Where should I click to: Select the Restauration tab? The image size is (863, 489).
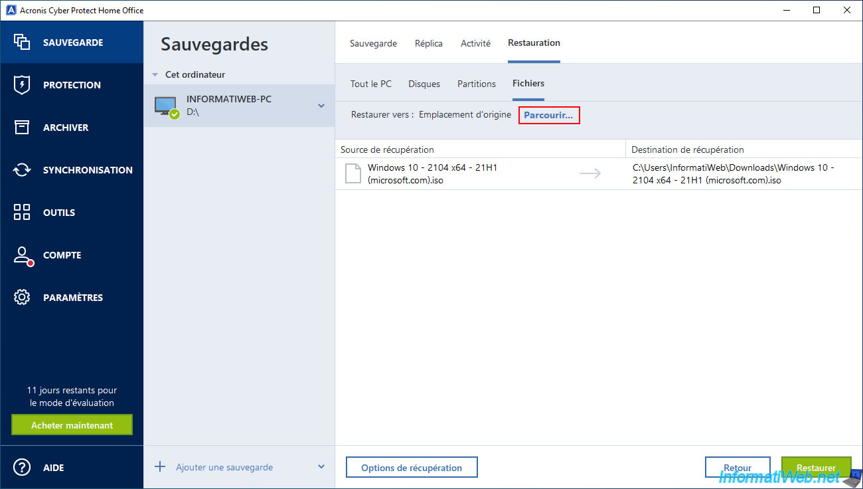(534, 43)
